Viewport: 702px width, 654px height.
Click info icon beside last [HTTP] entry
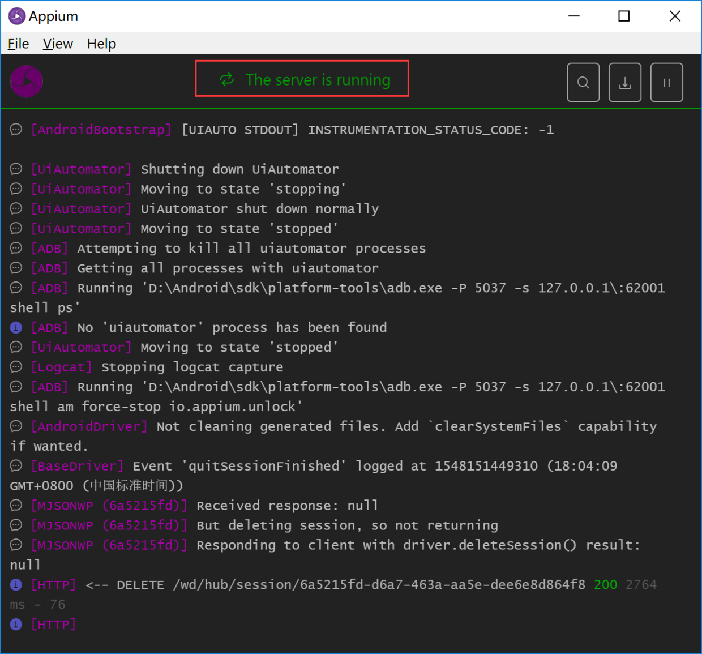16,625
